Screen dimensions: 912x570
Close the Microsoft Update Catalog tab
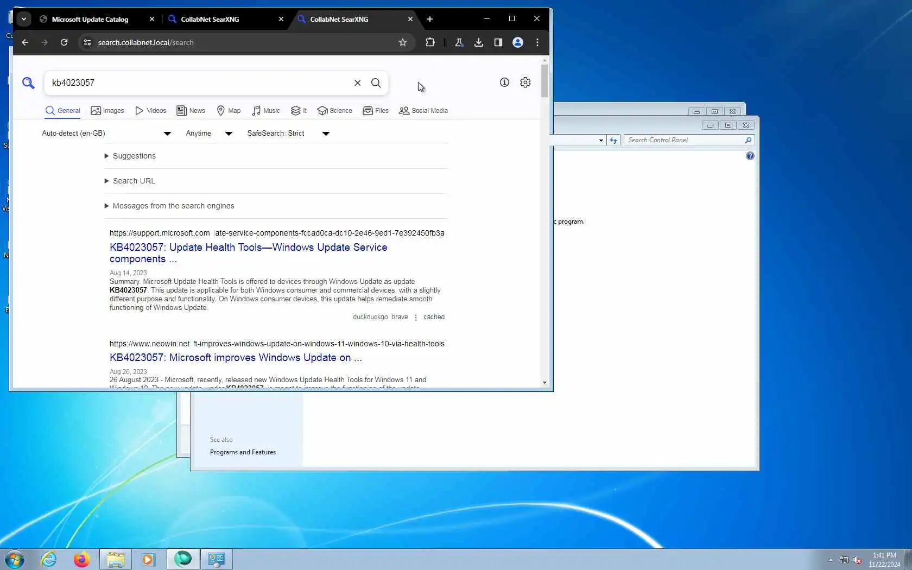(x=152, y=19)
